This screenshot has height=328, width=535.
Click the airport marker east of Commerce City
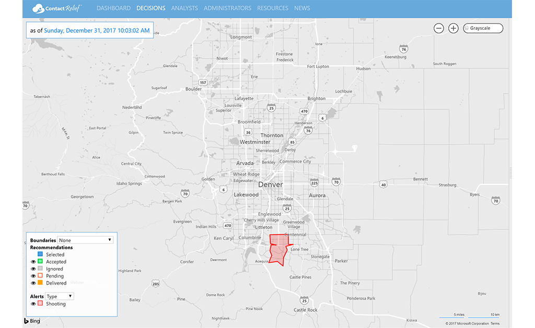tap(355, 148)
